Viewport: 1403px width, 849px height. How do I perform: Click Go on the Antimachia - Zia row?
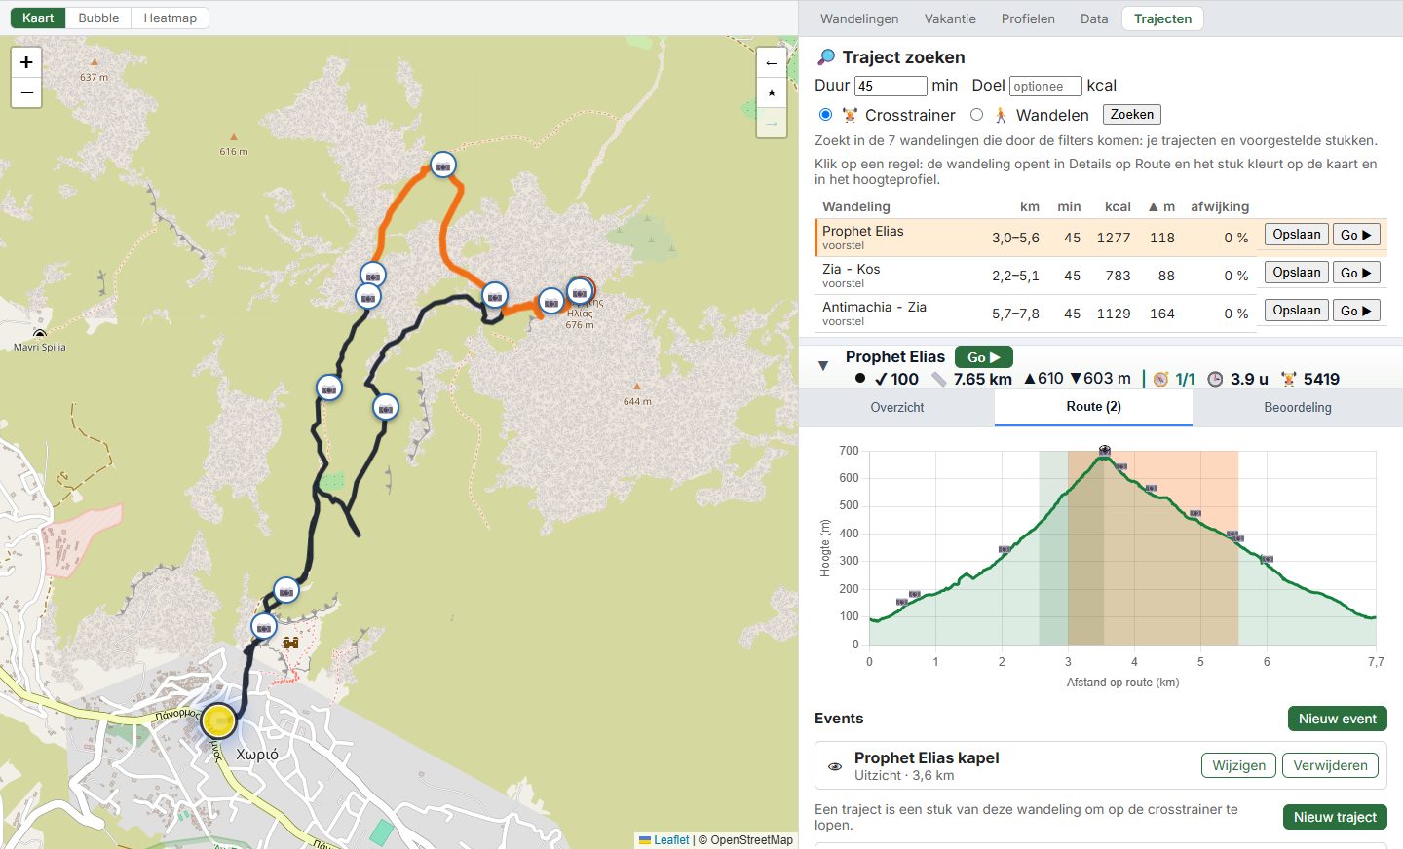point(1356,311)
